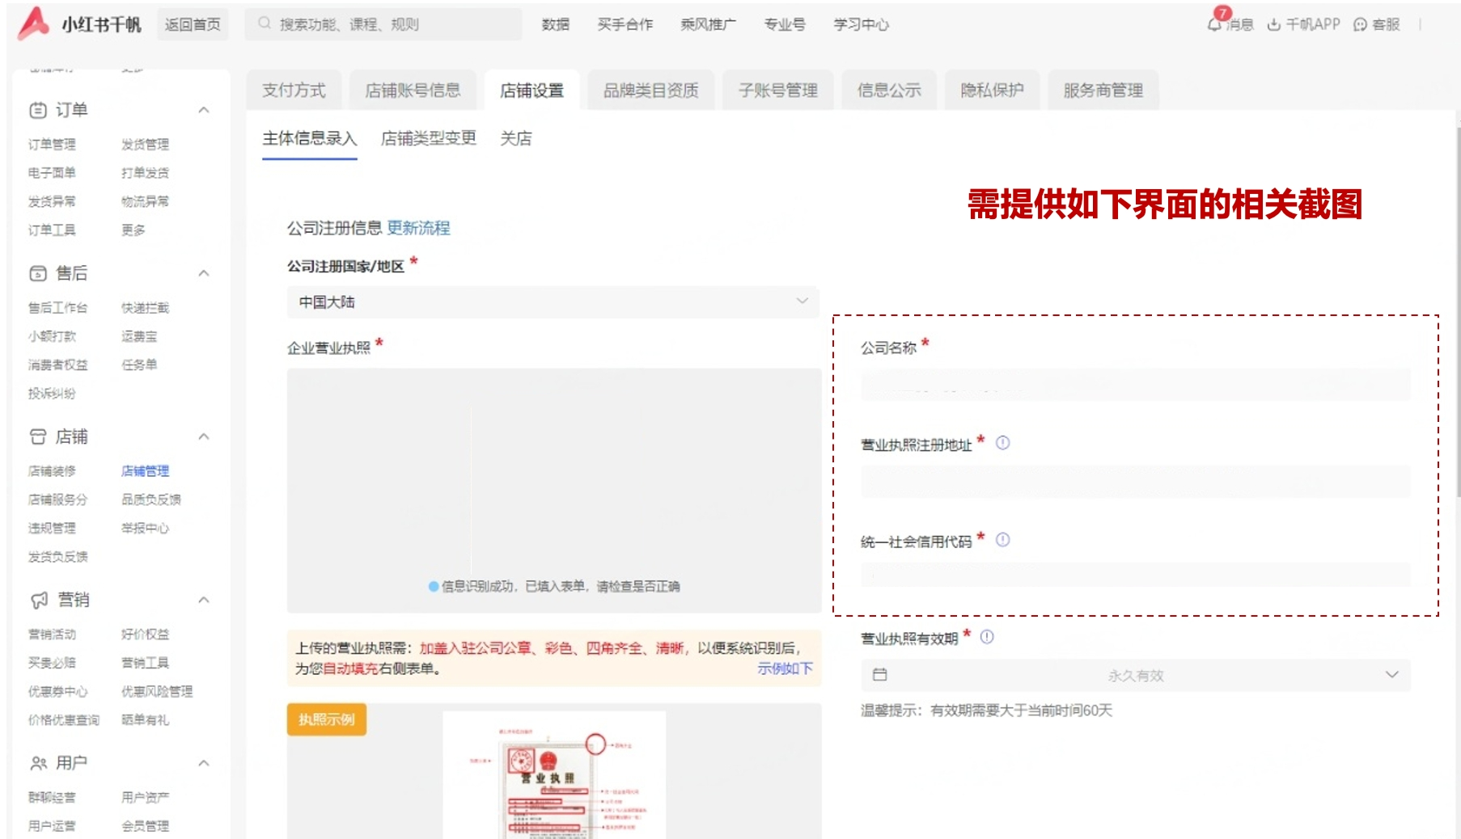Click the calendar icon in validity field

[880, 675]
